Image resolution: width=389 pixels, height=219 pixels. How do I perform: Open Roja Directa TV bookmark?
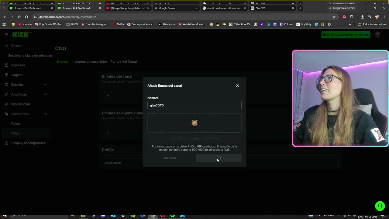click(x=49, y=24)
